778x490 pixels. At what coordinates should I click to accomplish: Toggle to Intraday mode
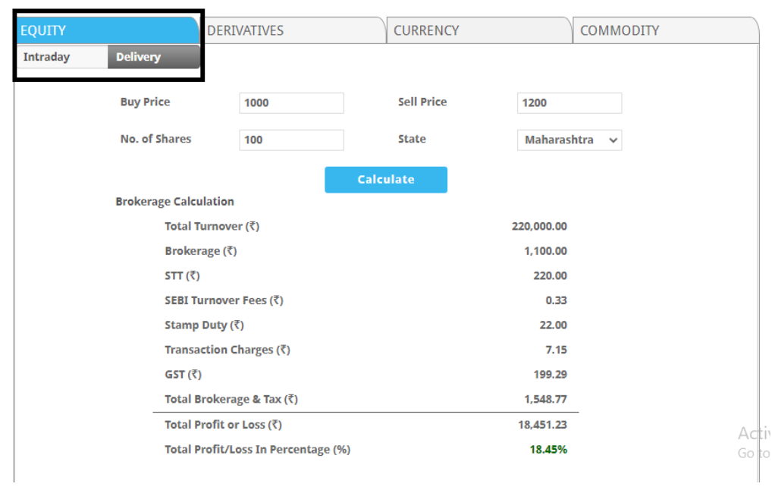(62, 57)
